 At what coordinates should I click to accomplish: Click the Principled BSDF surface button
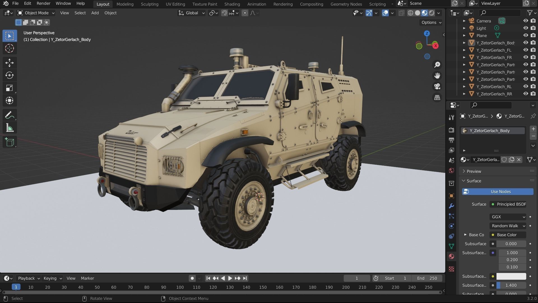(x=508, y=204)
